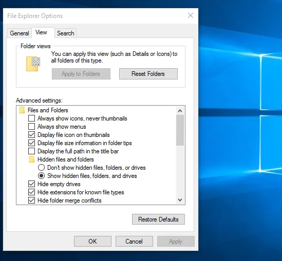Uncheck Display file size information in folder tips

[x=32, y=143]
